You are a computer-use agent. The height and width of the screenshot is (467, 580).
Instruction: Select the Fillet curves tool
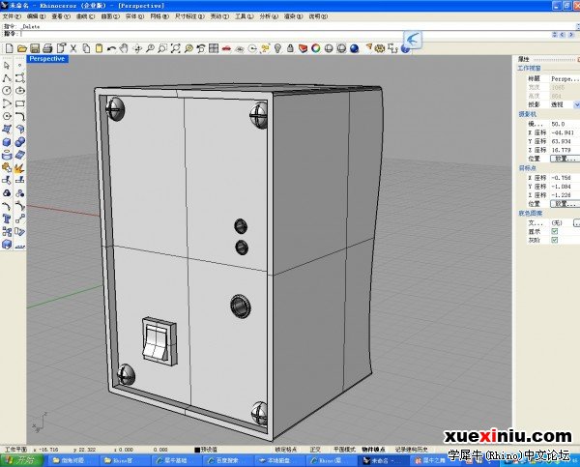point(20,116)
